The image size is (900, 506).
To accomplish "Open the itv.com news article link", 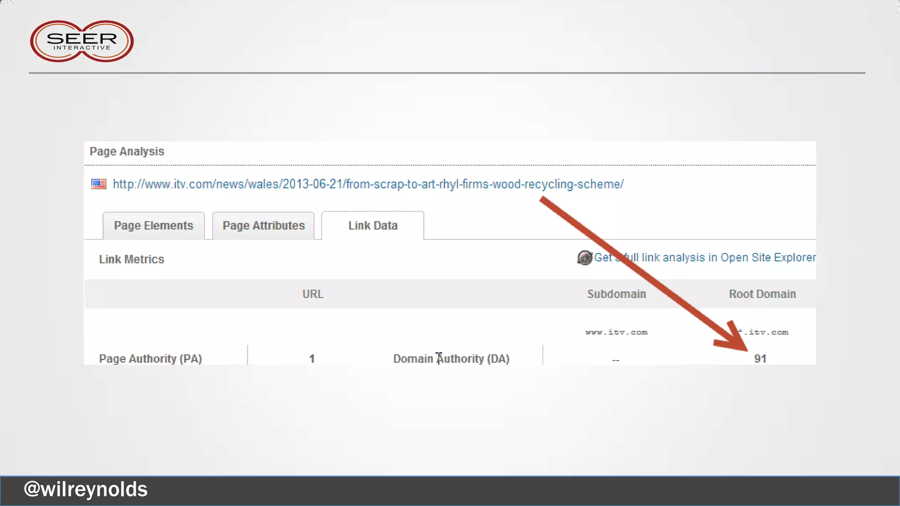I will tap(368, 184).
